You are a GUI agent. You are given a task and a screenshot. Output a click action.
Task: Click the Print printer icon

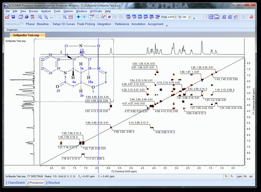coord(27,17)
